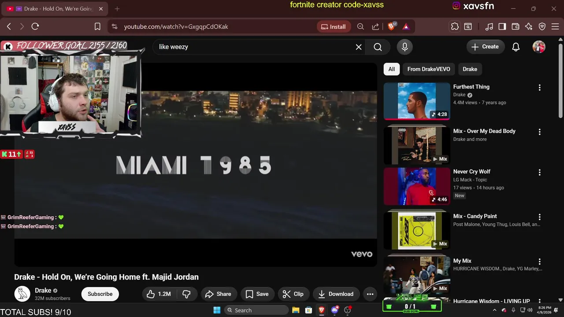Viewport: 564px width, 317px height.
Task: Click the Windows taskbar Search box
Action: pos(256,310)
